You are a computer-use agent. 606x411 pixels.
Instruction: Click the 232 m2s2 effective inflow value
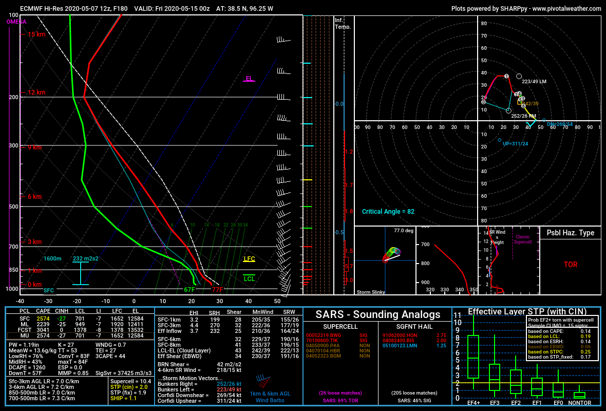click(85, 258)
